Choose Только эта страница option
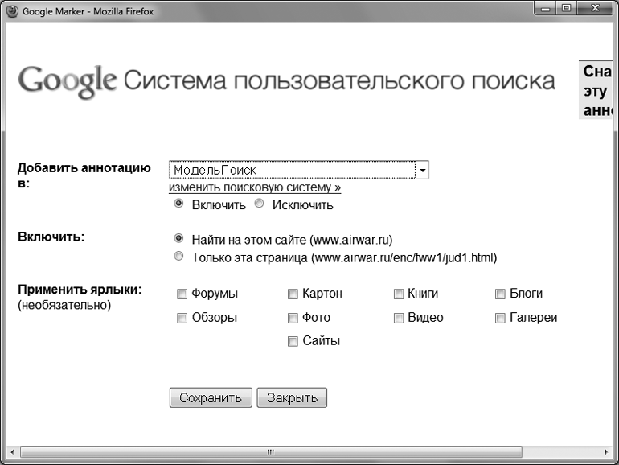Viewport: 619px width, 465px height. 178,258
